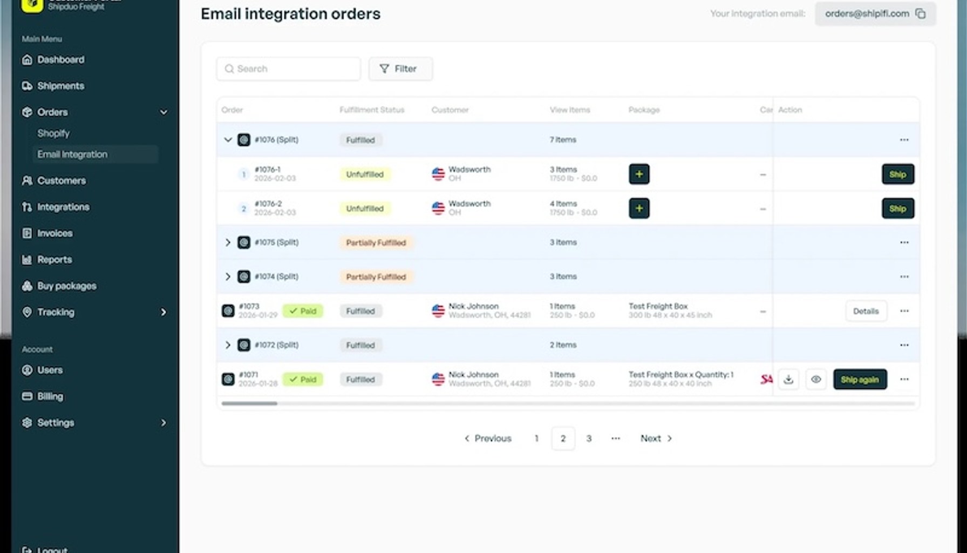967x553 pixels.
Task: Go to the Previous page
Action: [x=488, y=439]
